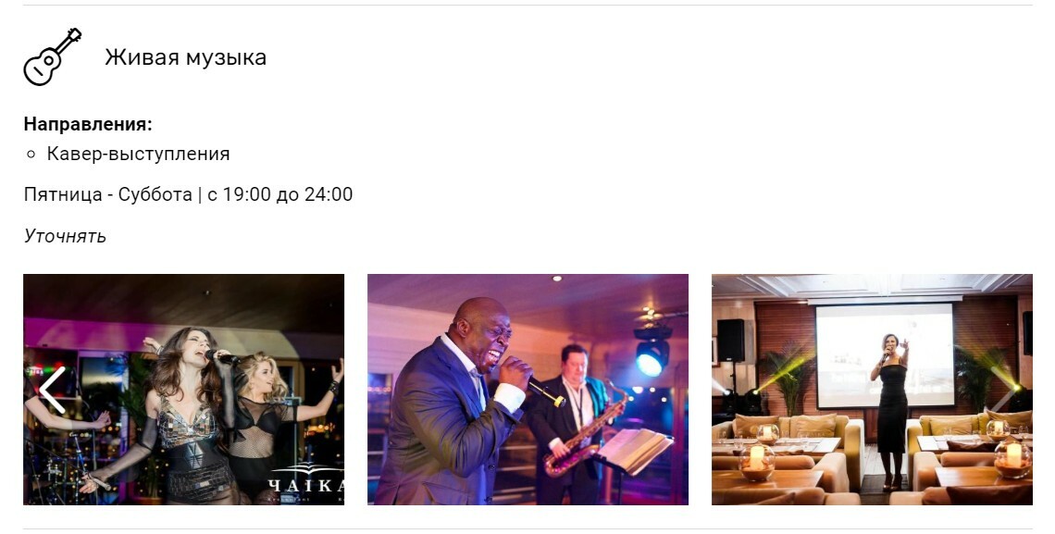Open the photo of two female singers
Viewport: 1055px width, 534px height.
point(183,390)
